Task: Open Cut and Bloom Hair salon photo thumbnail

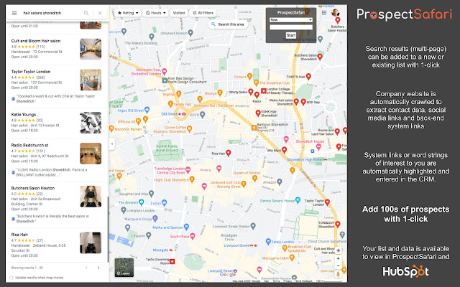Action: (91, 49)
